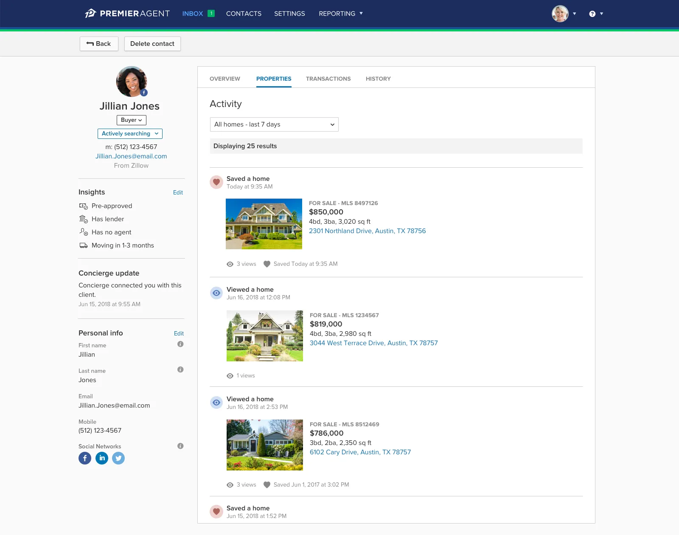Click Facebook badge on Jillian's profile photo
The height and width of the screenshot is (535, 679).
click(x=144, y=93)
